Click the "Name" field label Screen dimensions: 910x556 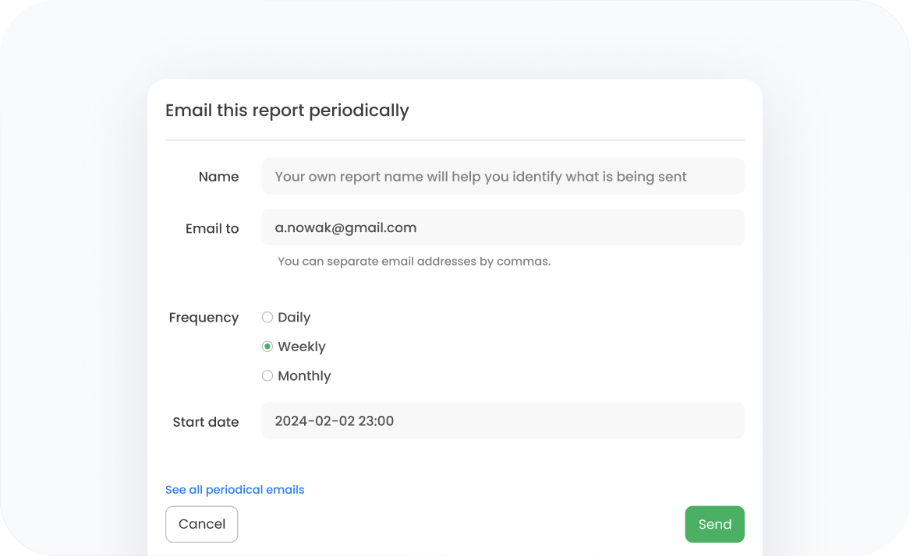point(218,177)
